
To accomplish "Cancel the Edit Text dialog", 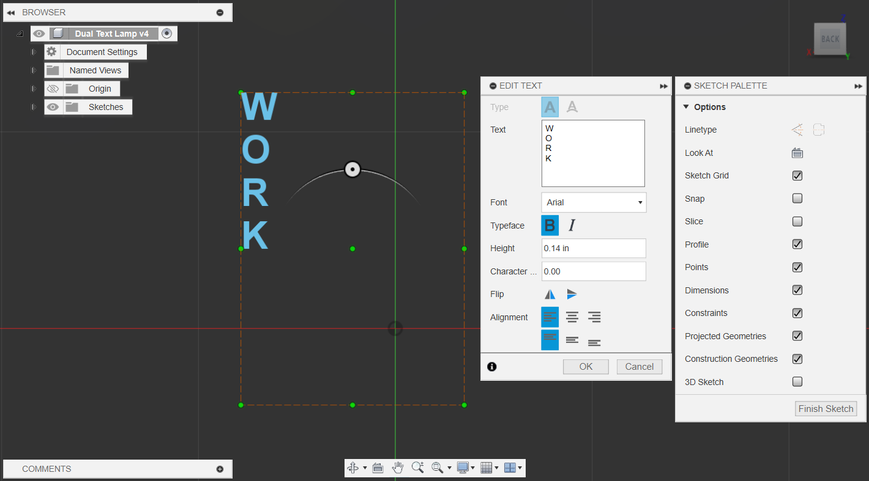I will click(640, 367).
